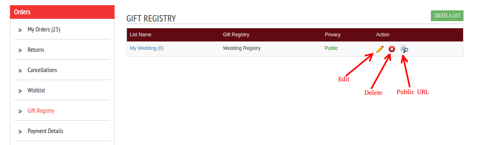
Task: Open the My Wedding (0) list link
Action: point(147,48)
